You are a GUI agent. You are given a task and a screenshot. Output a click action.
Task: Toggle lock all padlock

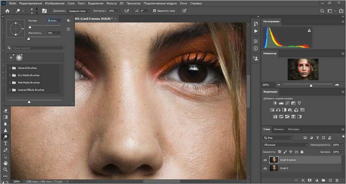tap(302, 152)
